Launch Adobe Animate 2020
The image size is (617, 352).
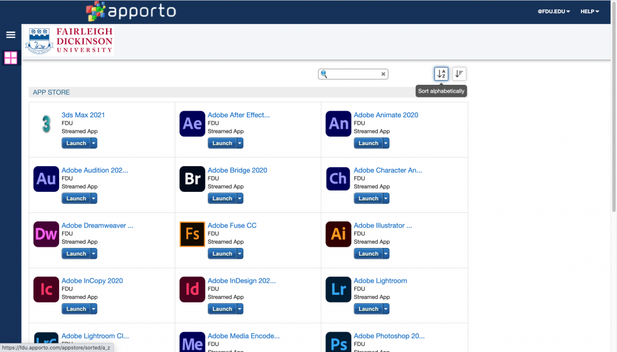point(368,143)
